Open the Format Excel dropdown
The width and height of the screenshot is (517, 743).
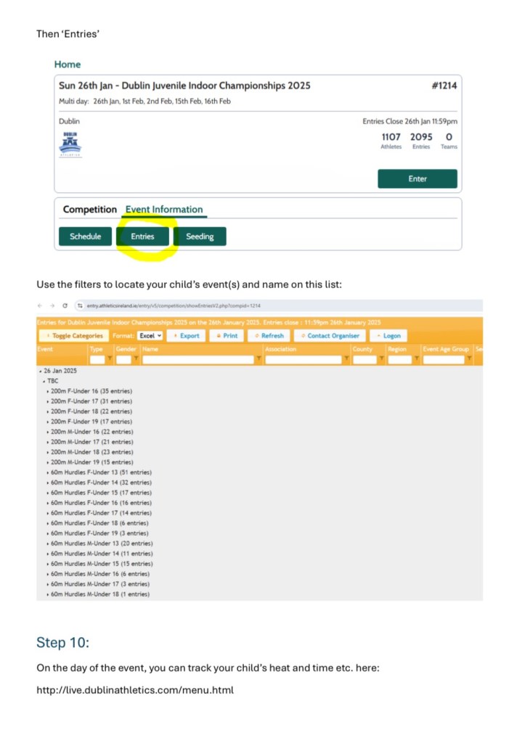(x=150, y=336)
